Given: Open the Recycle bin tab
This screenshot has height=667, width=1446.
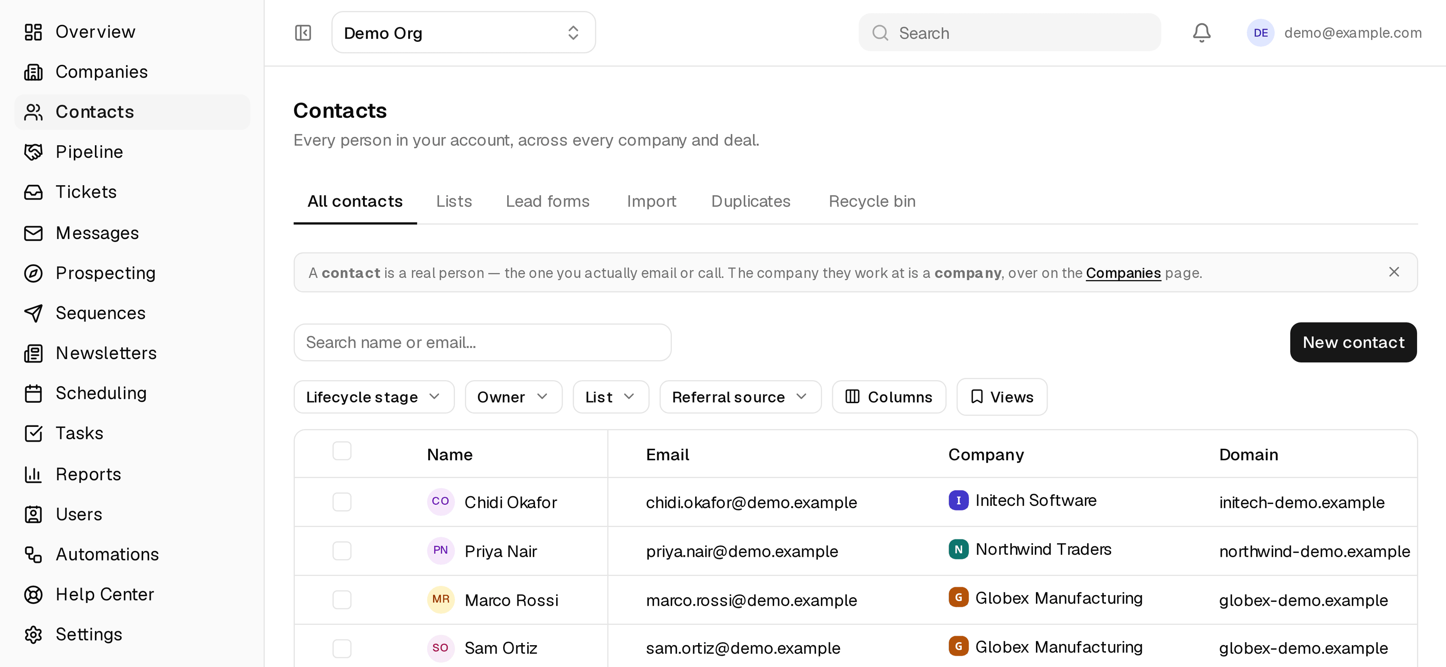Looking at the screenshot, I should [872, 201].
